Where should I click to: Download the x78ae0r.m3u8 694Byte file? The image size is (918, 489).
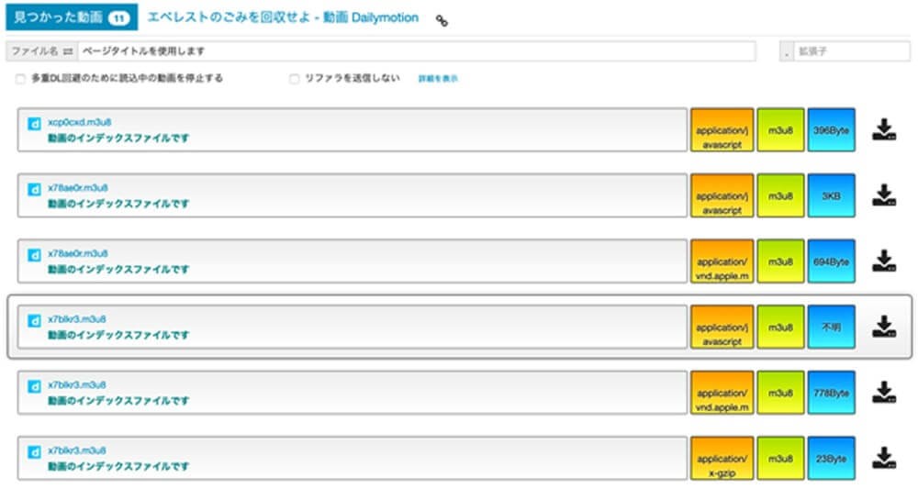pos(883,261)
